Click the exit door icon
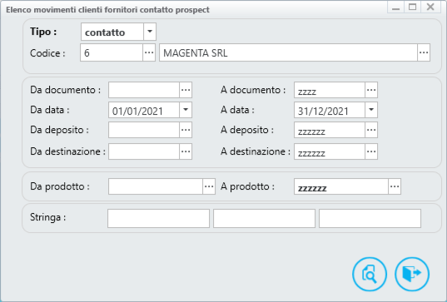This screenshot has height=302, width=447. click(412, 274)
